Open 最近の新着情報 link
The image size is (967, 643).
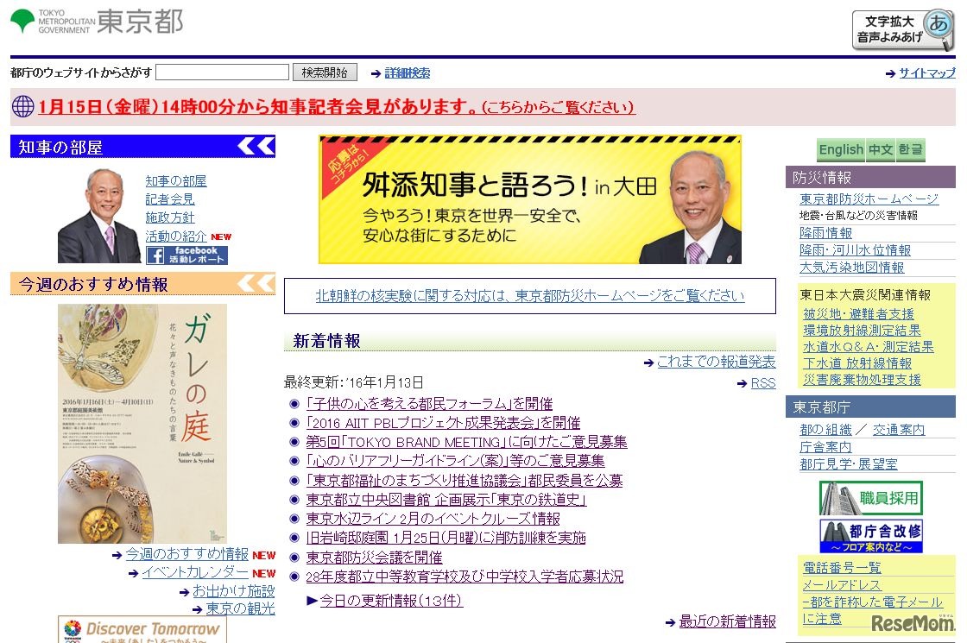[727, 621]
